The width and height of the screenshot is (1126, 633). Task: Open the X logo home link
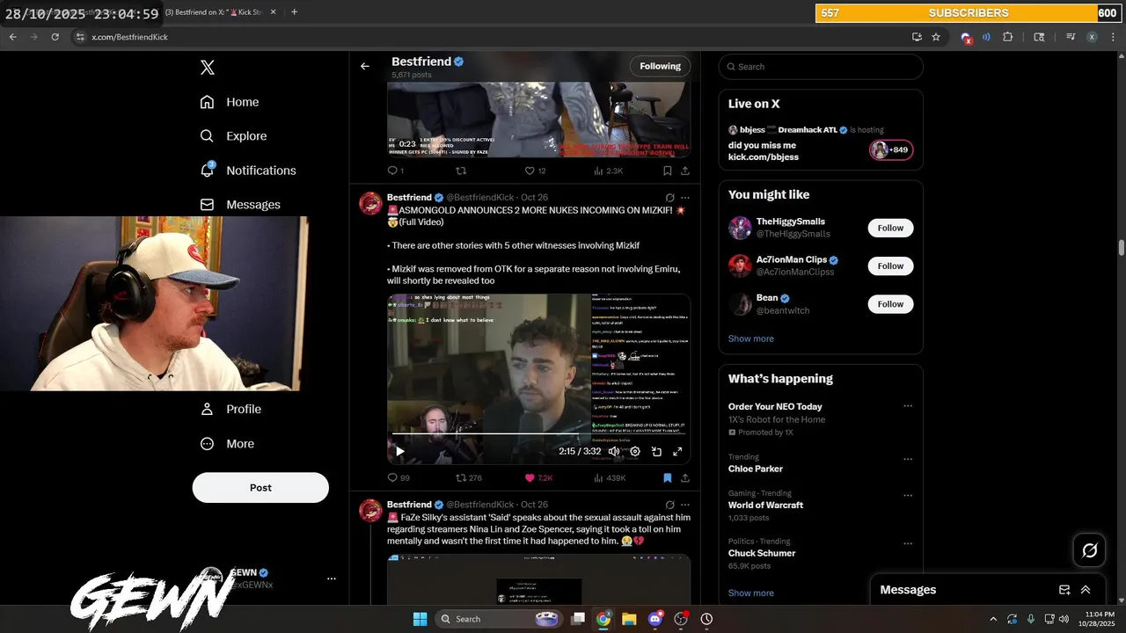click(x=208, y=68)
